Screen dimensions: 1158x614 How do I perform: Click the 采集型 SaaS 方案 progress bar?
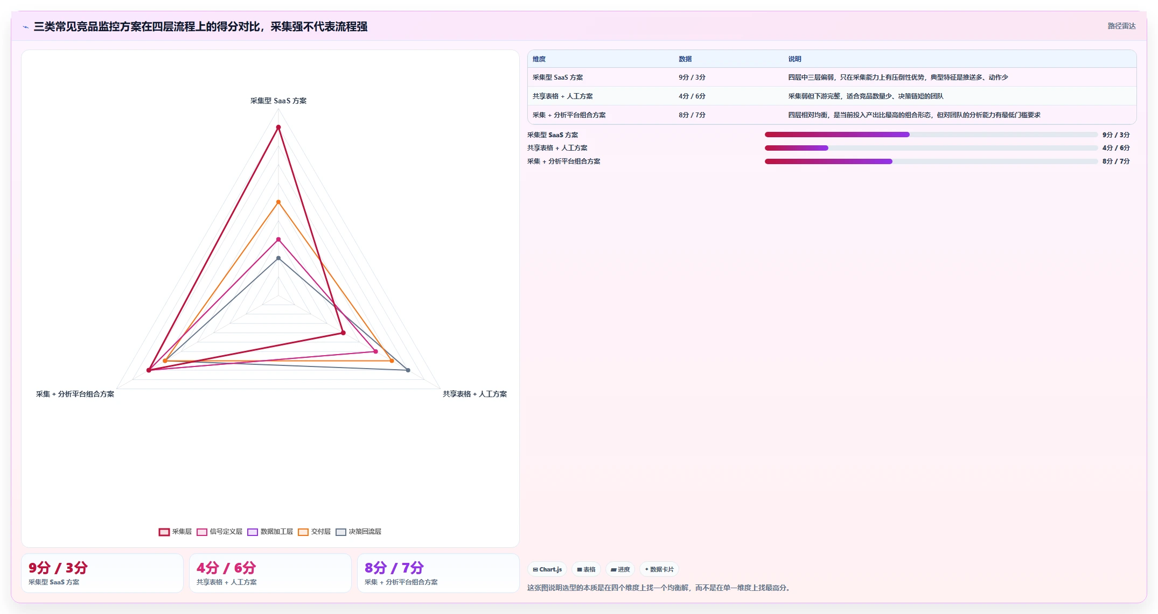click(x=931, y=135)
